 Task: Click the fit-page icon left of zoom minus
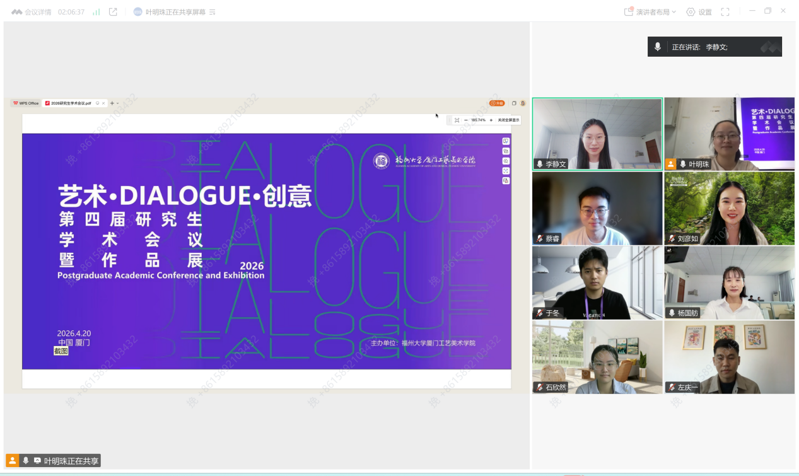point(457,120)
